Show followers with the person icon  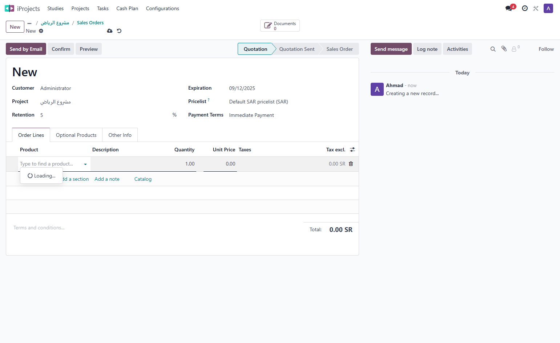(x=515, y=49)
